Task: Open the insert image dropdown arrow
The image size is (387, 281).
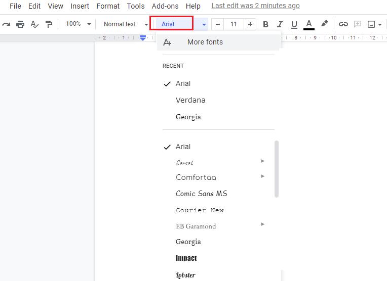Action: point(380,24)
